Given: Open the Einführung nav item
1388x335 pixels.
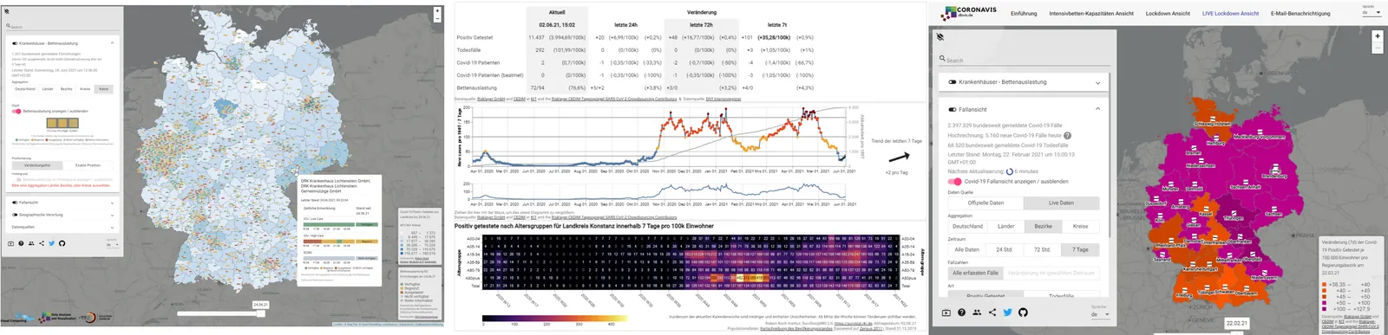Looking at the screenshot, I should (x=1024, y=13).
